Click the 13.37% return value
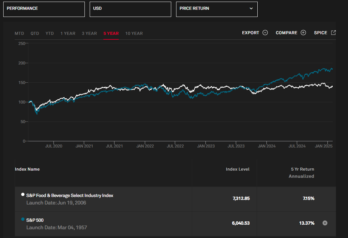 pyautogui.click(x=307, y=223)
